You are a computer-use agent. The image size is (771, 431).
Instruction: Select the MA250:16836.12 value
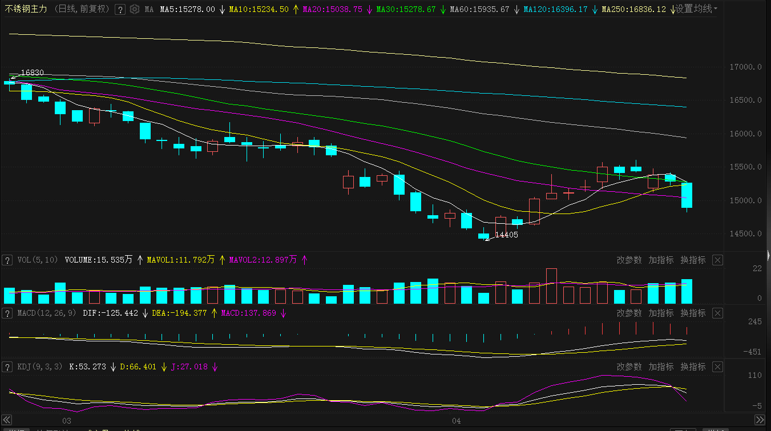(x=634, y=10)
